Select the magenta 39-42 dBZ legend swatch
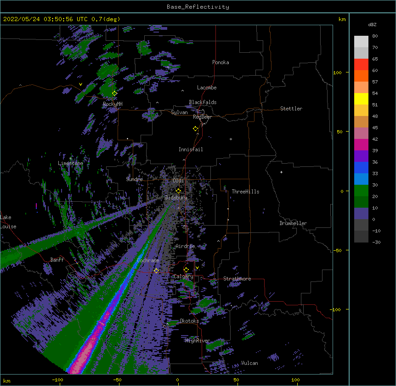 point(361,144)
